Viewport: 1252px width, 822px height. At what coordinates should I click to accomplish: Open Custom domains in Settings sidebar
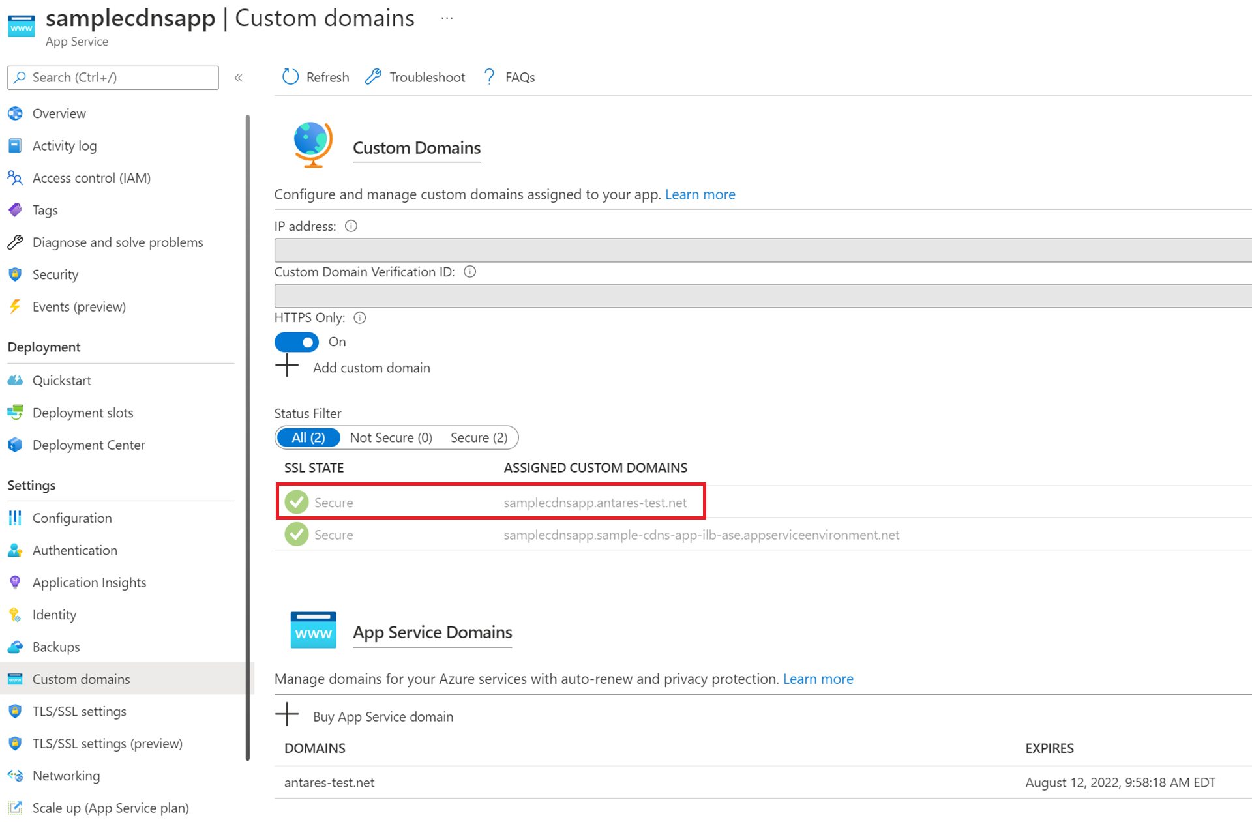(81, 679)
